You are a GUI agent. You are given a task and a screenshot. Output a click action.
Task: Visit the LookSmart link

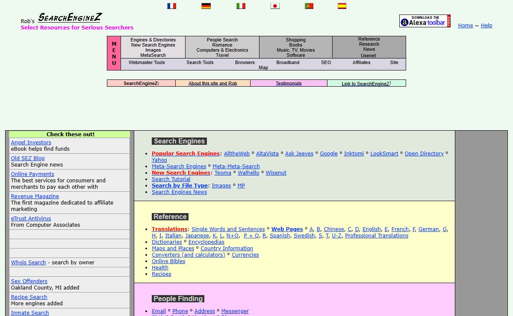[384, 154]
